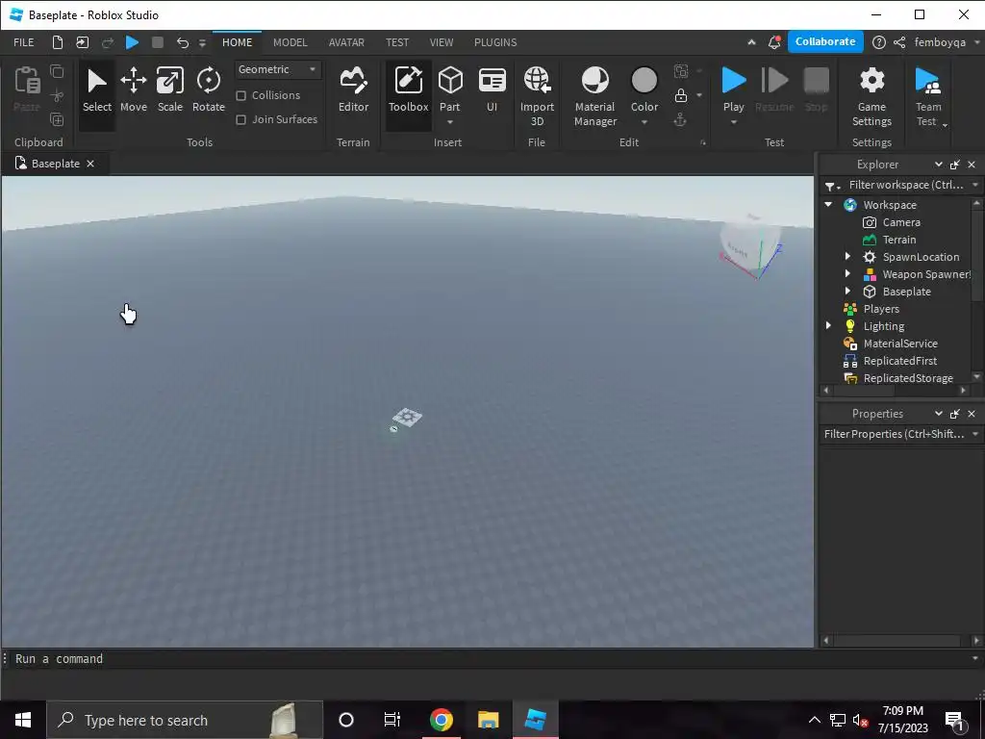Select Terrain in Explorer
985x739 pixels.
point(899,240)
